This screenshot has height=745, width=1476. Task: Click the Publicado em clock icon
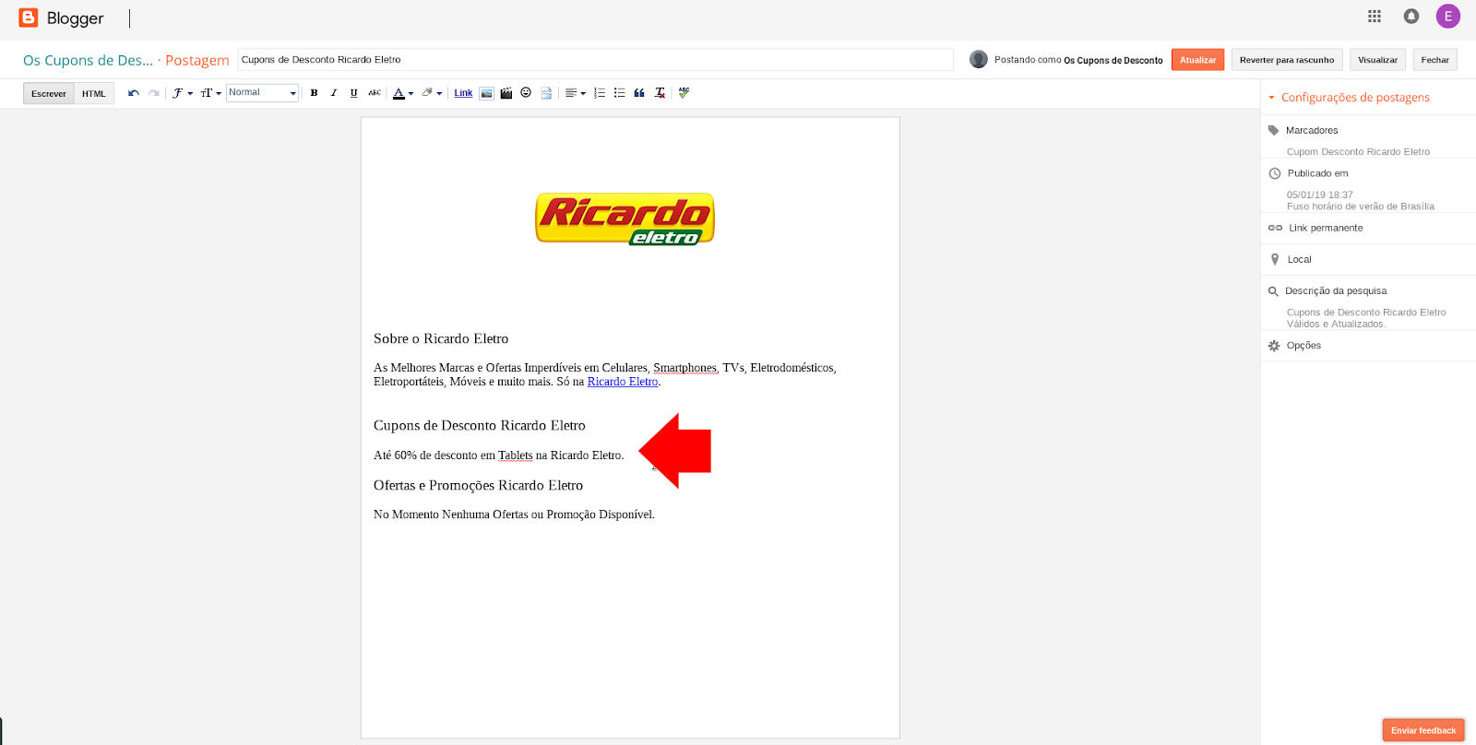[x=1275, y=173]
